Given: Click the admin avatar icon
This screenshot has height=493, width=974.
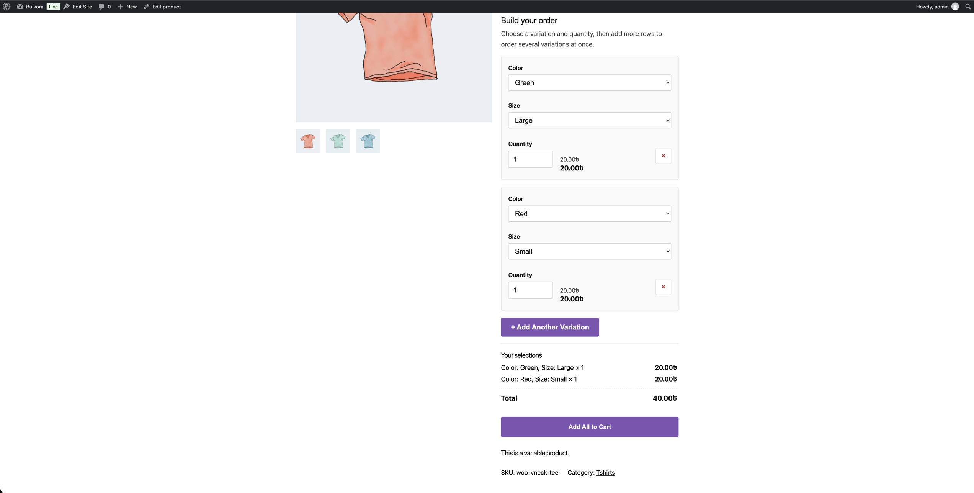Looking at the screenshot, I should (x=955, y=7).
